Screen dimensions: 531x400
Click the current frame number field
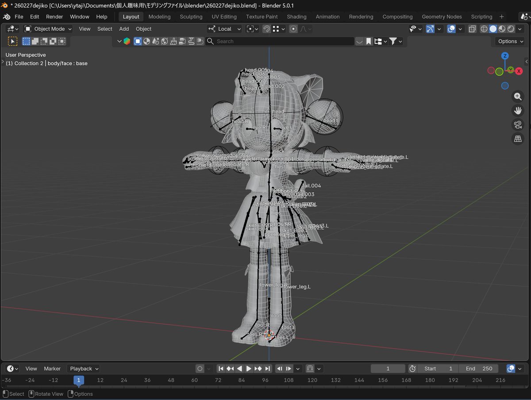click(x=388, y=369)
